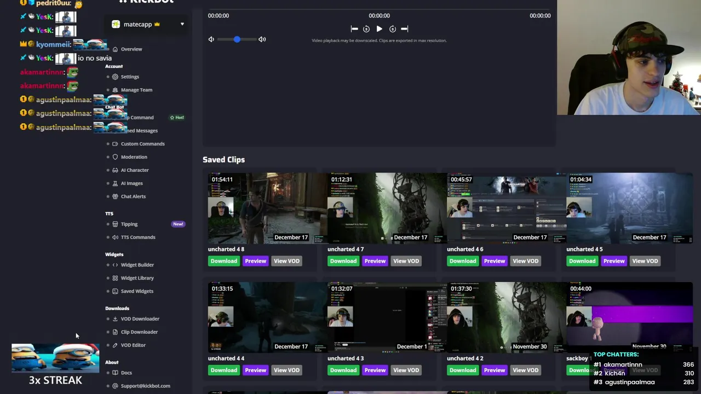Rewind 5 seconds button

pyautogui.click(x=366, y=29)
